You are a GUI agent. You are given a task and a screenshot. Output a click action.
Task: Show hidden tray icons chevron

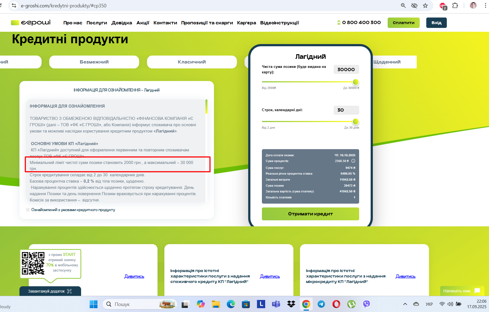[405, 304]
